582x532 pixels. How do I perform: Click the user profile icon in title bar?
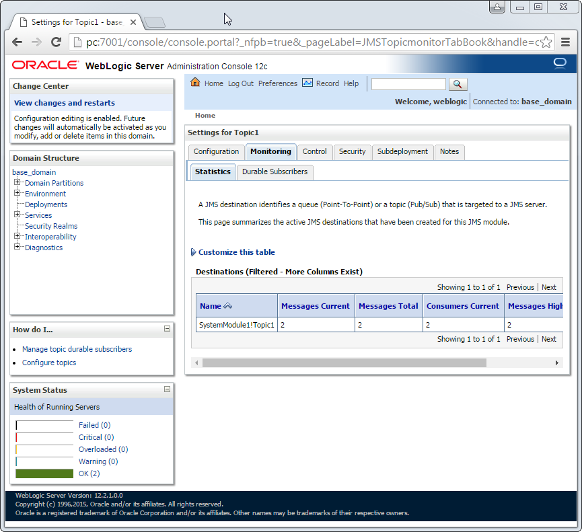(x=497, y=7)
